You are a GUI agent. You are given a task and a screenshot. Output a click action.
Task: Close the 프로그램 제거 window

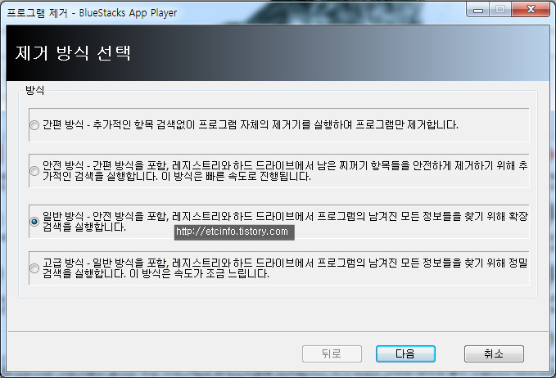point(531,10)
